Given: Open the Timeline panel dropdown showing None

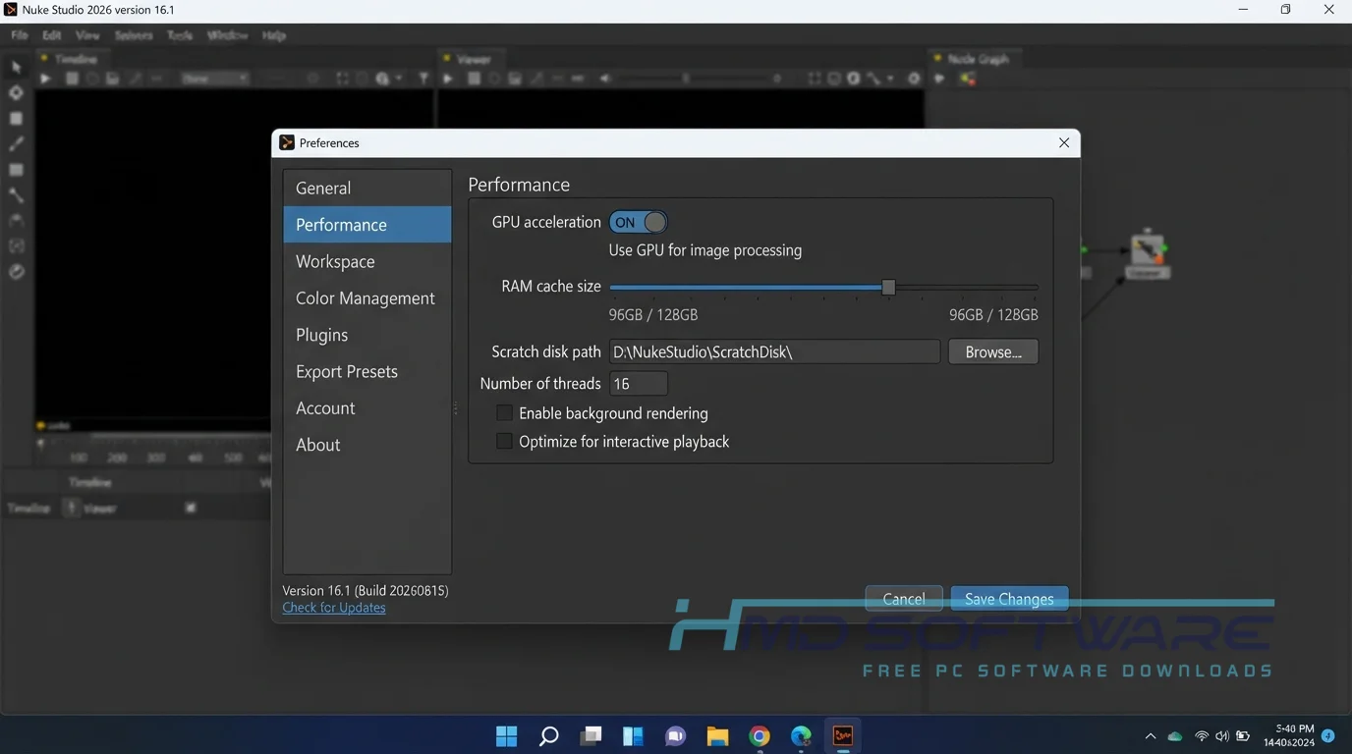Looking at the screenshot, I should pos(215,79).
